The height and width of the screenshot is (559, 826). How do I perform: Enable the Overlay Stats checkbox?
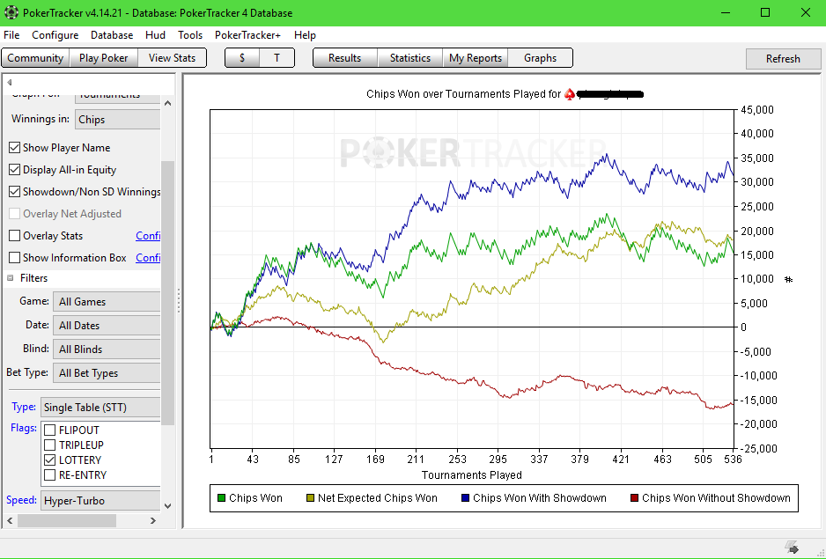point(15,236)
